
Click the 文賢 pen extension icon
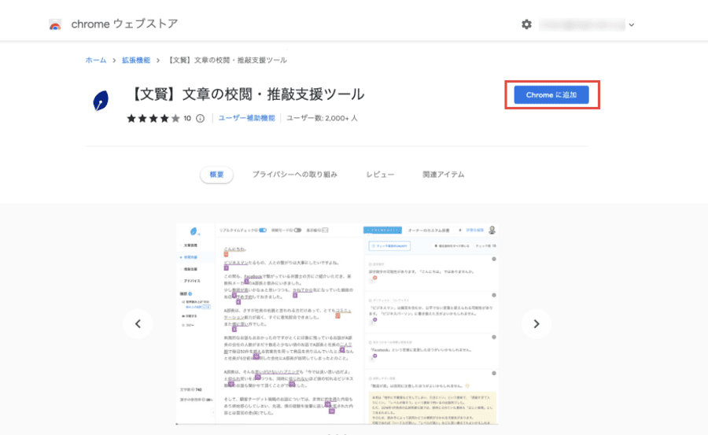pos(101,101)
